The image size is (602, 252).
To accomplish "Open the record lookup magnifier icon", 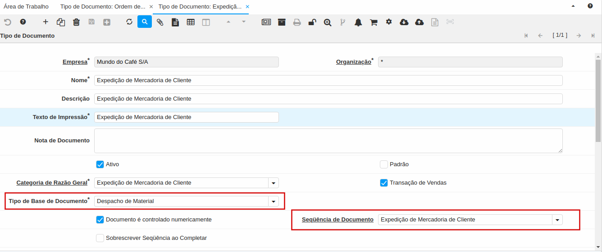I will [145, 22].
